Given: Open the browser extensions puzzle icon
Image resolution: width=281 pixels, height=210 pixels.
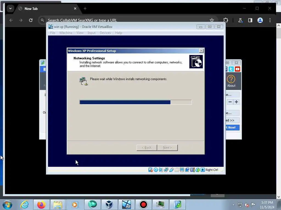Looking at the screenshot, I should [226, 20].
